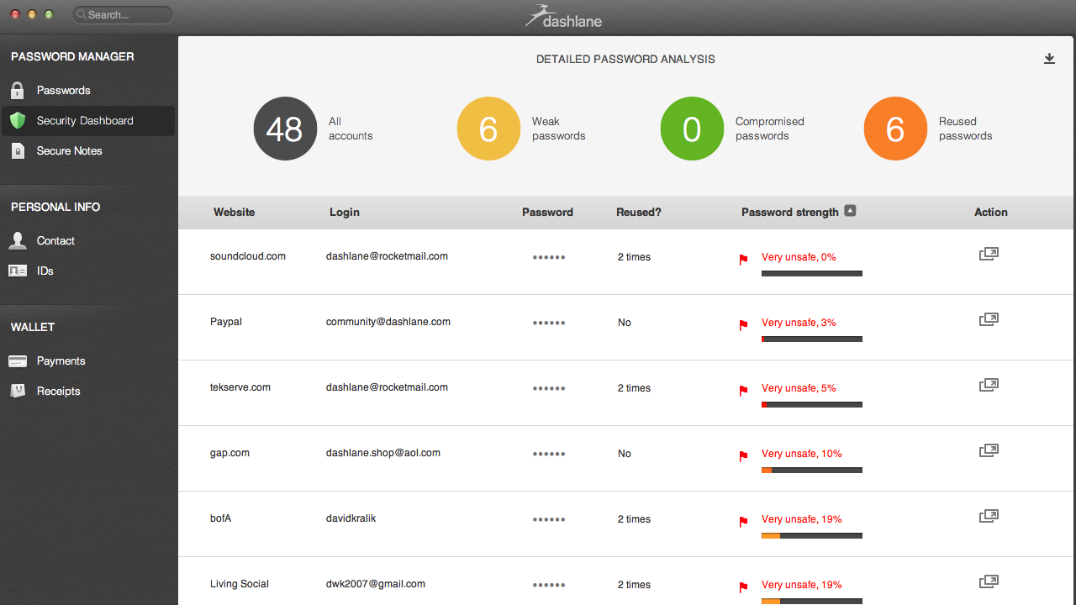Click the download icon in the analysis header
This screenshot has height=605, width=1076.
pos(1049,59)
